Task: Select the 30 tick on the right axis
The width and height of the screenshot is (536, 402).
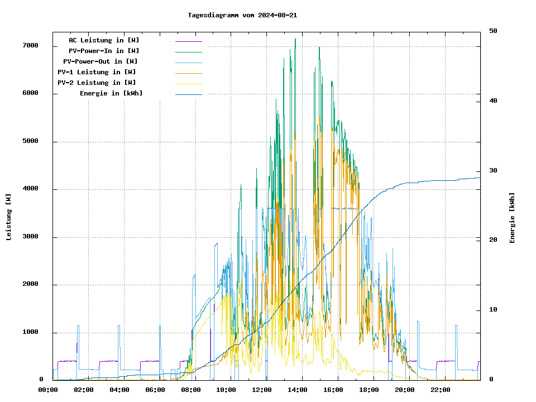Action: [x=492, y=171]
